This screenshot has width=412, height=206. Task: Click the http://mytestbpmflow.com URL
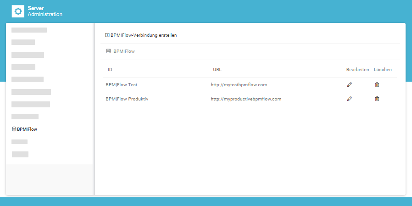click(239, 84)
